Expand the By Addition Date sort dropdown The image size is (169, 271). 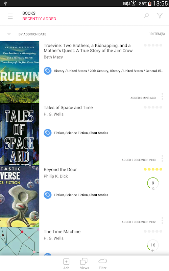tap(9, 34)
